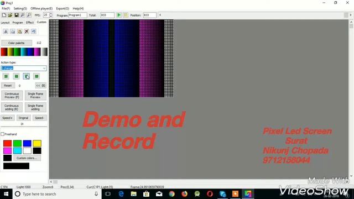Select the cyan color swatch
The width and height of the screenshot is (354, 199).
(x=17, y=150)
